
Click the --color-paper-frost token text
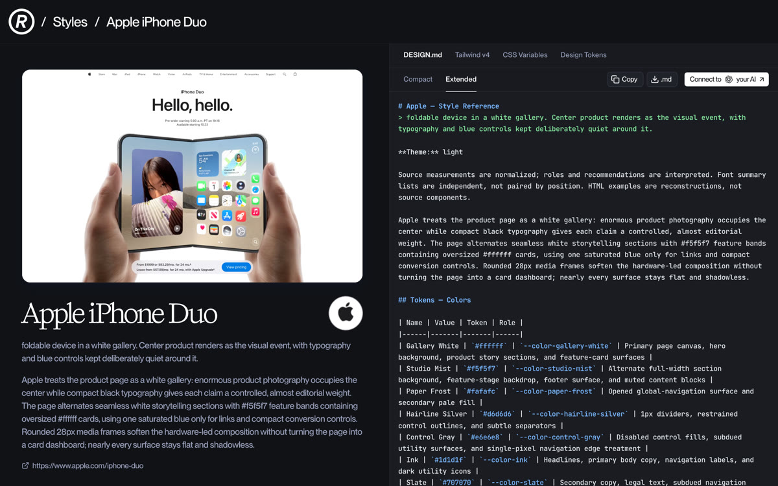(x=554, y=391)
